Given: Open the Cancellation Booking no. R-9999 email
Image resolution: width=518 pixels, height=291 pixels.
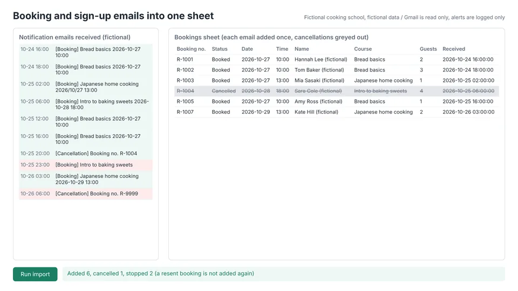Looking at the screenshot, I should point(86,193).
